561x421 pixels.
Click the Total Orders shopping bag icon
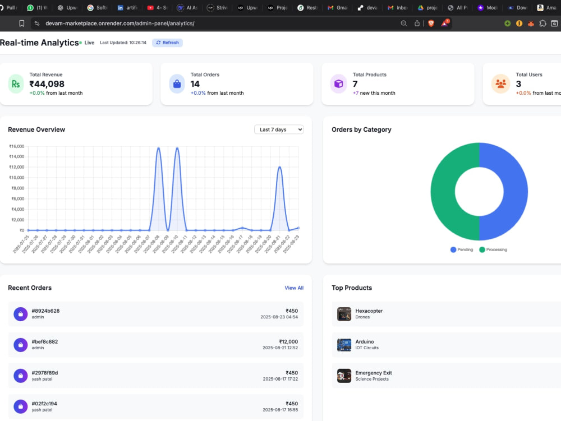click(x=177, y=84)
